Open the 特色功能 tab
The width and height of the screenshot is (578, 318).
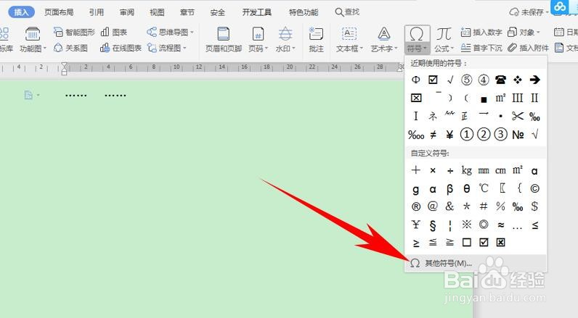(x=304, y=12)
